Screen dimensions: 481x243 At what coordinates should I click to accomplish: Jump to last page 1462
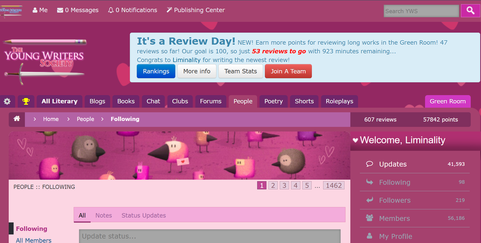(x=334, y=185)
